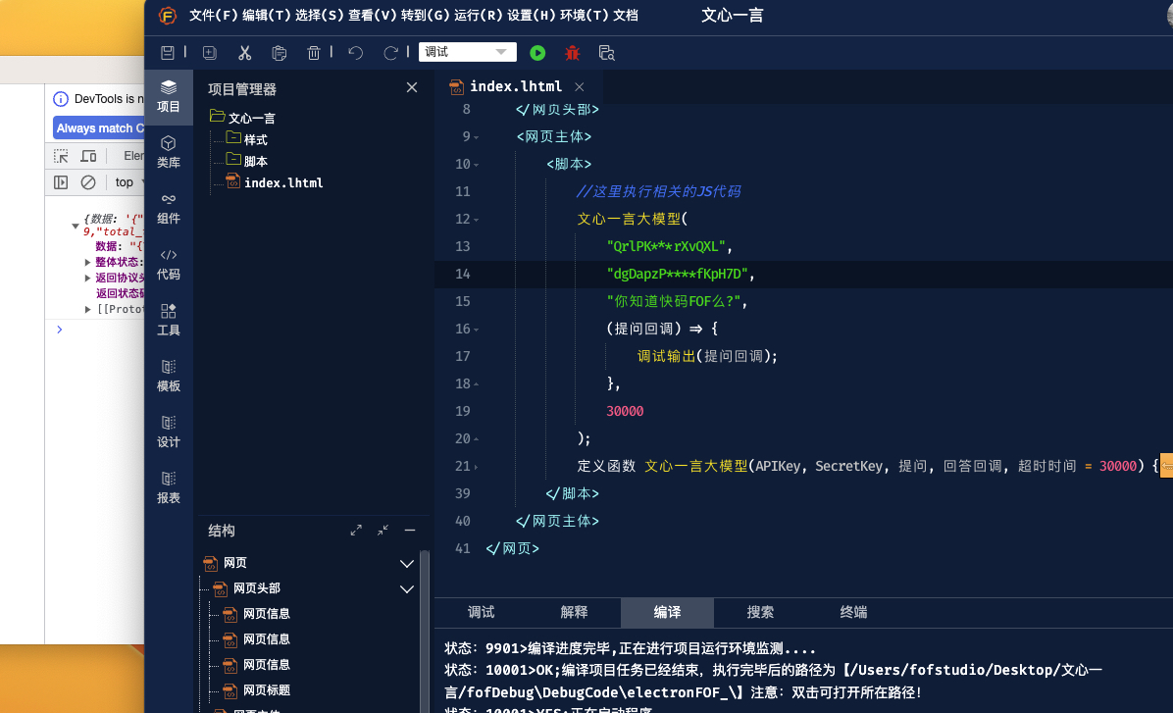Image resolution: width=1173 pixels, height=713 pixels.
Task: Switch to the 搜索 output tab
Action: pos(760,612)
